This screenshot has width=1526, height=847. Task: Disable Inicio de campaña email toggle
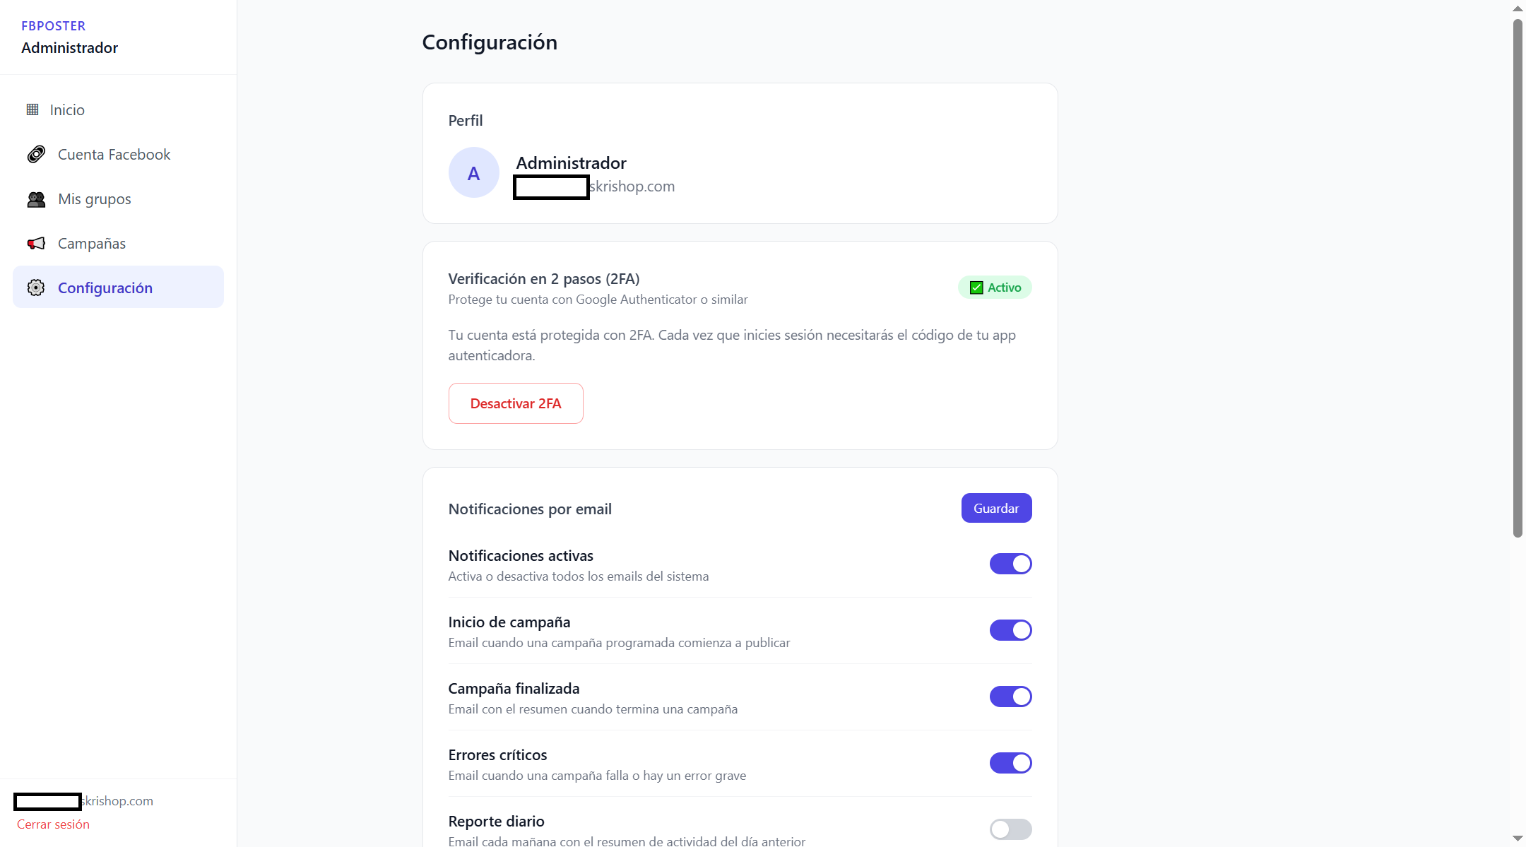pos(1010,630)
